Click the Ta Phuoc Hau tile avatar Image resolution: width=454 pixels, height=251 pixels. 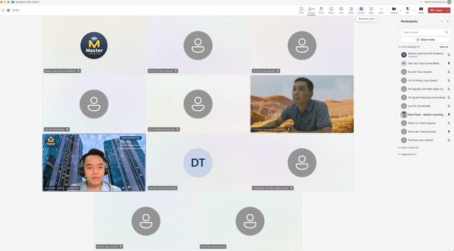click(x=302, y=45)
